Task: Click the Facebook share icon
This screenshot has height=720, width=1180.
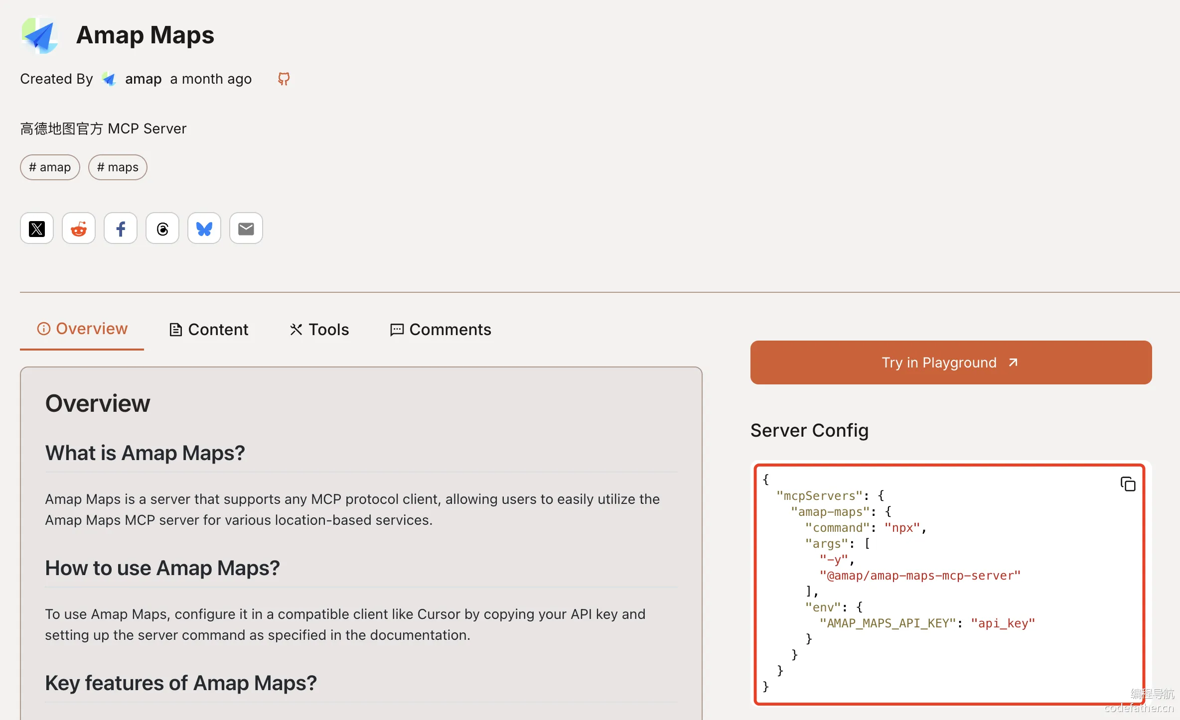Action: click(121, 229)
